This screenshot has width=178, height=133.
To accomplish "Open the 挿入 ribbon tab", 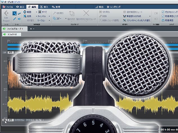I will pyautogui.click(x=44, y=7).
